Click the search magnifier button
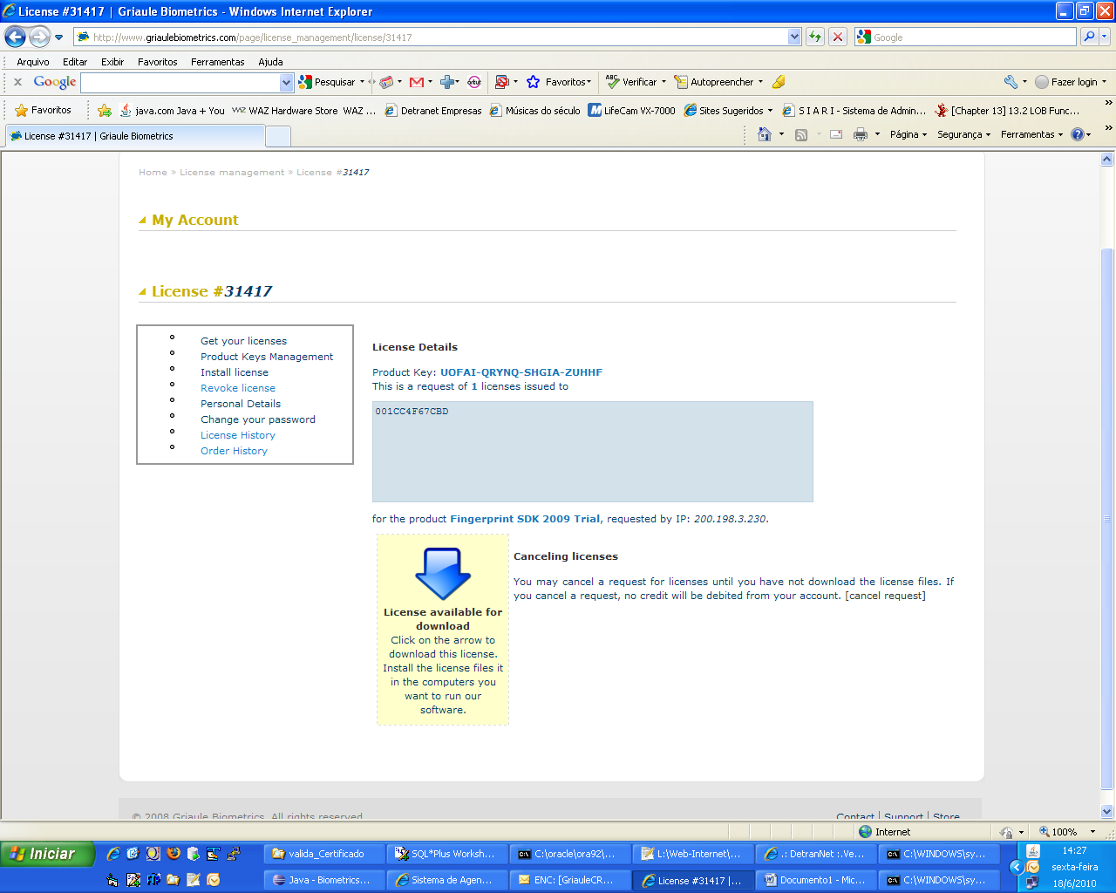1116x893 pixels. point(1089,37)
